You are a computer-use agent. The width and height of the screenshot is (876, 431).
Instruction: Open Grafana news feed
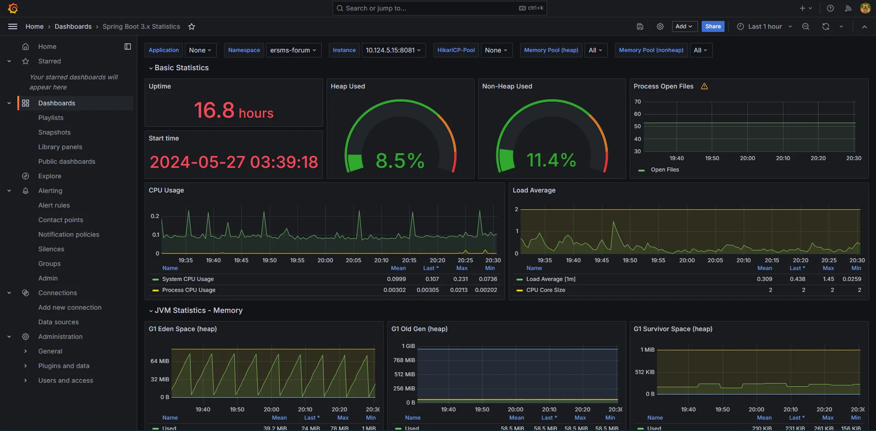[848, 8]
